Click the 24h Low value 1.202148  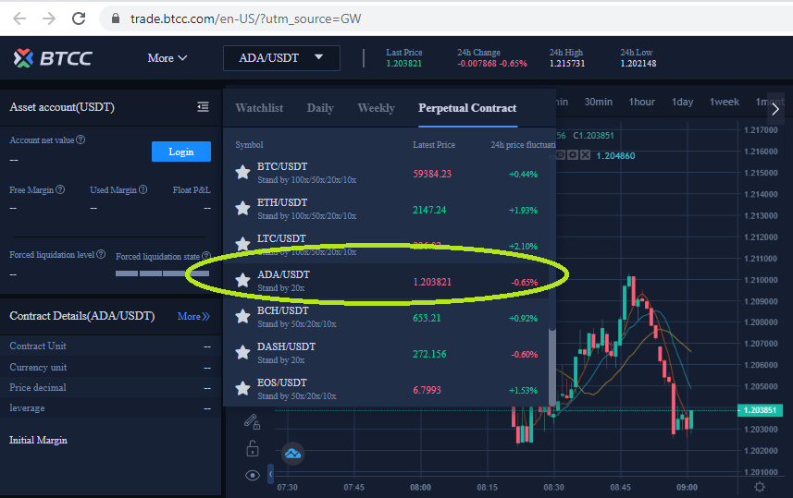(638, 64)
